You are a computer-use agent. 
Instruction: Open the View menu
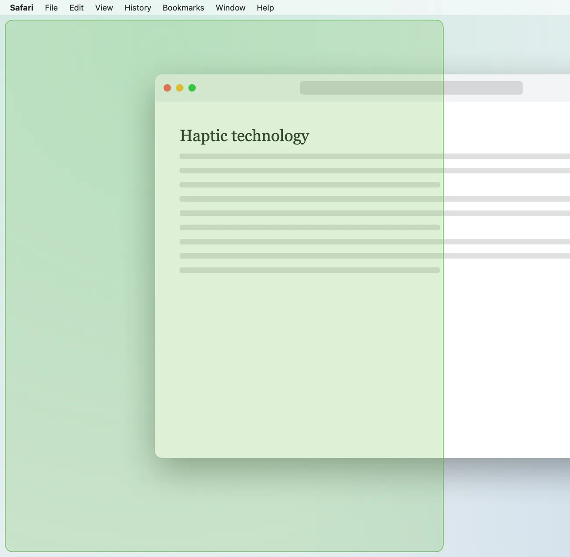coord(104,7)
